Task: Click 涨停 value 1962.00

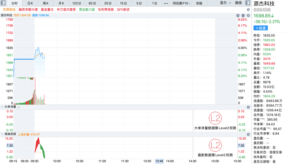Action: [x=269, y=45]
